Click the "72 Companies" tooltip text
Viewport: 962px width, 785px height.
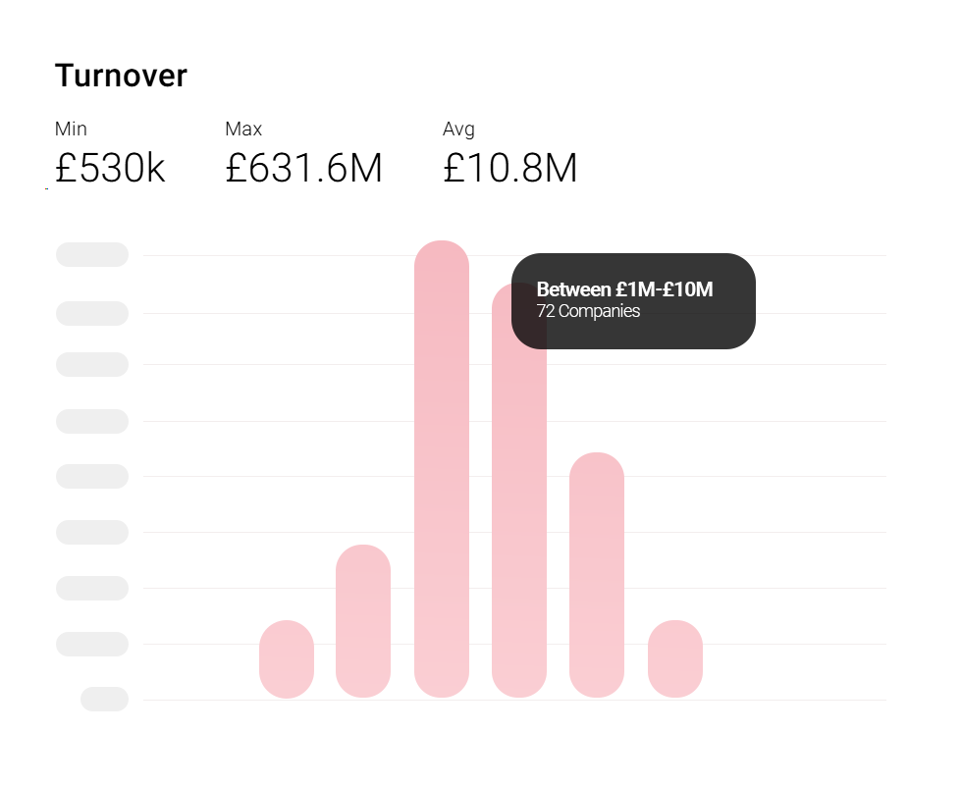click(x=588, y=311)
